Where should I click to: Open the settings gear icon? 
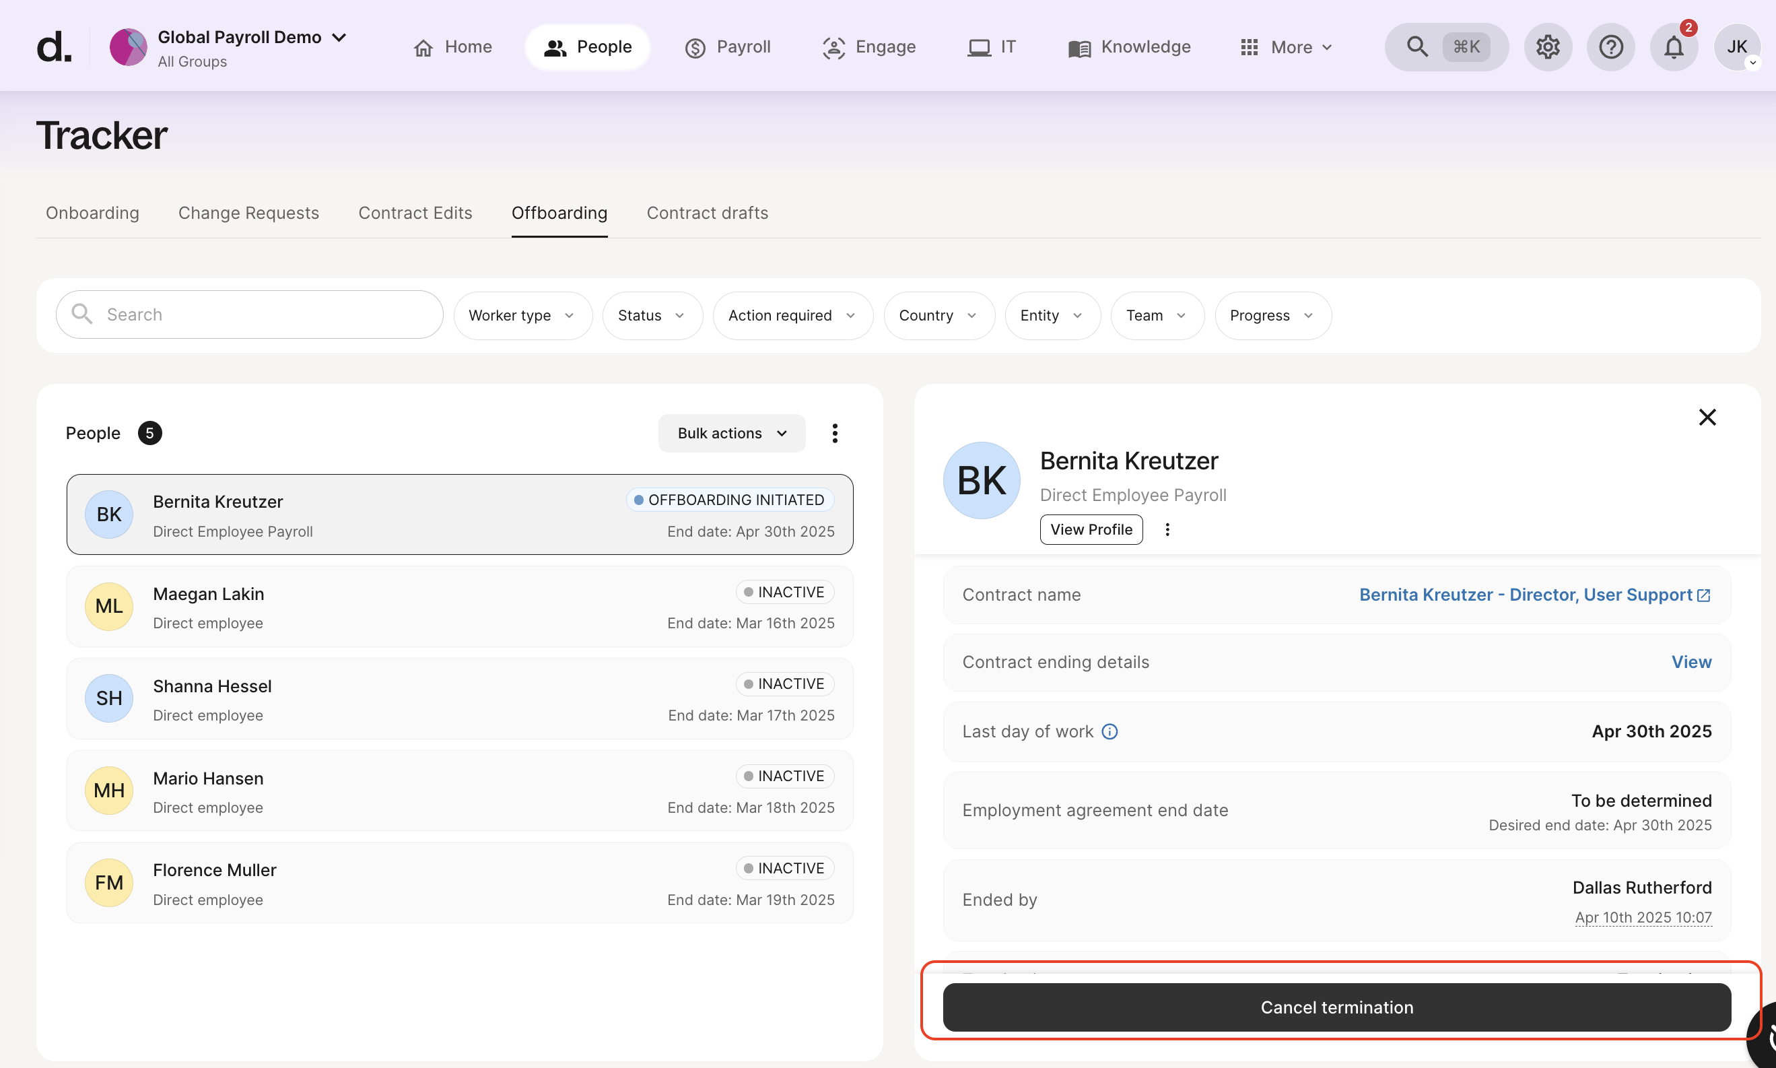1547,48
